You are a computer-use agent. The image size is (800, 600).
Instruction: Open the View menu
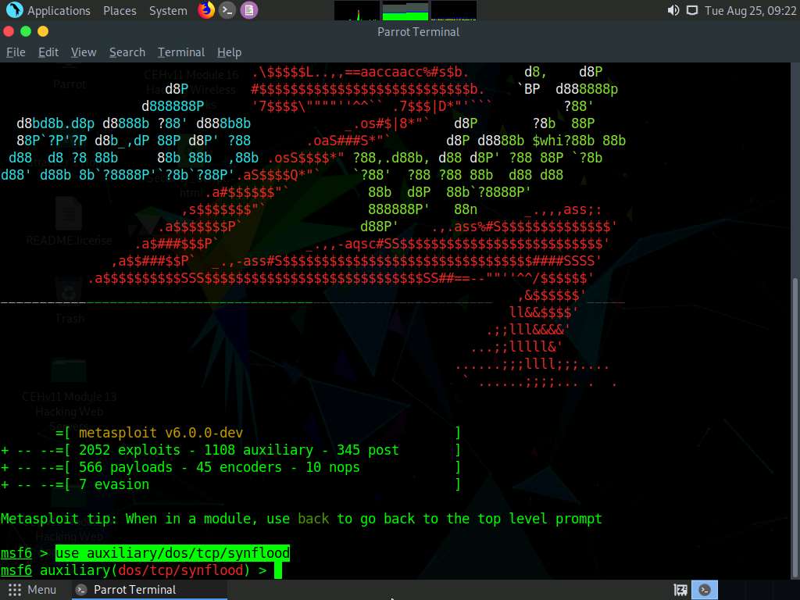[84, 52]
